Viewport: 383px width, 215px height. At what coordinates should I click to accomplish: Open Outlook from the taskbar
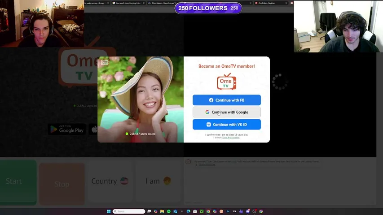176,211
